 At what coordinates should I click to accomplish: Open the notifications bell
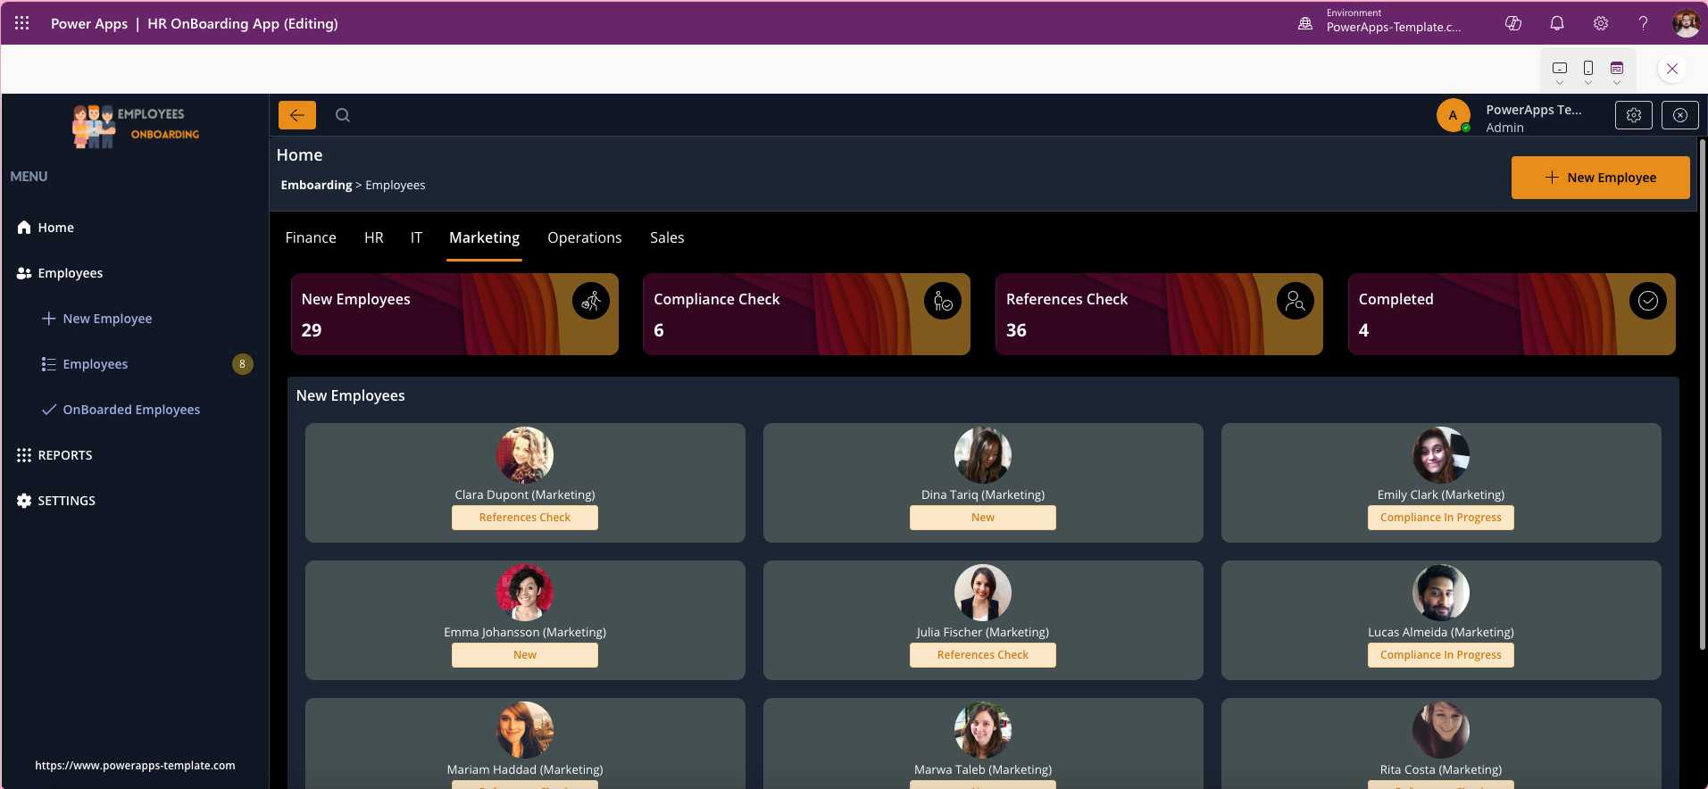pos(1557,23)
